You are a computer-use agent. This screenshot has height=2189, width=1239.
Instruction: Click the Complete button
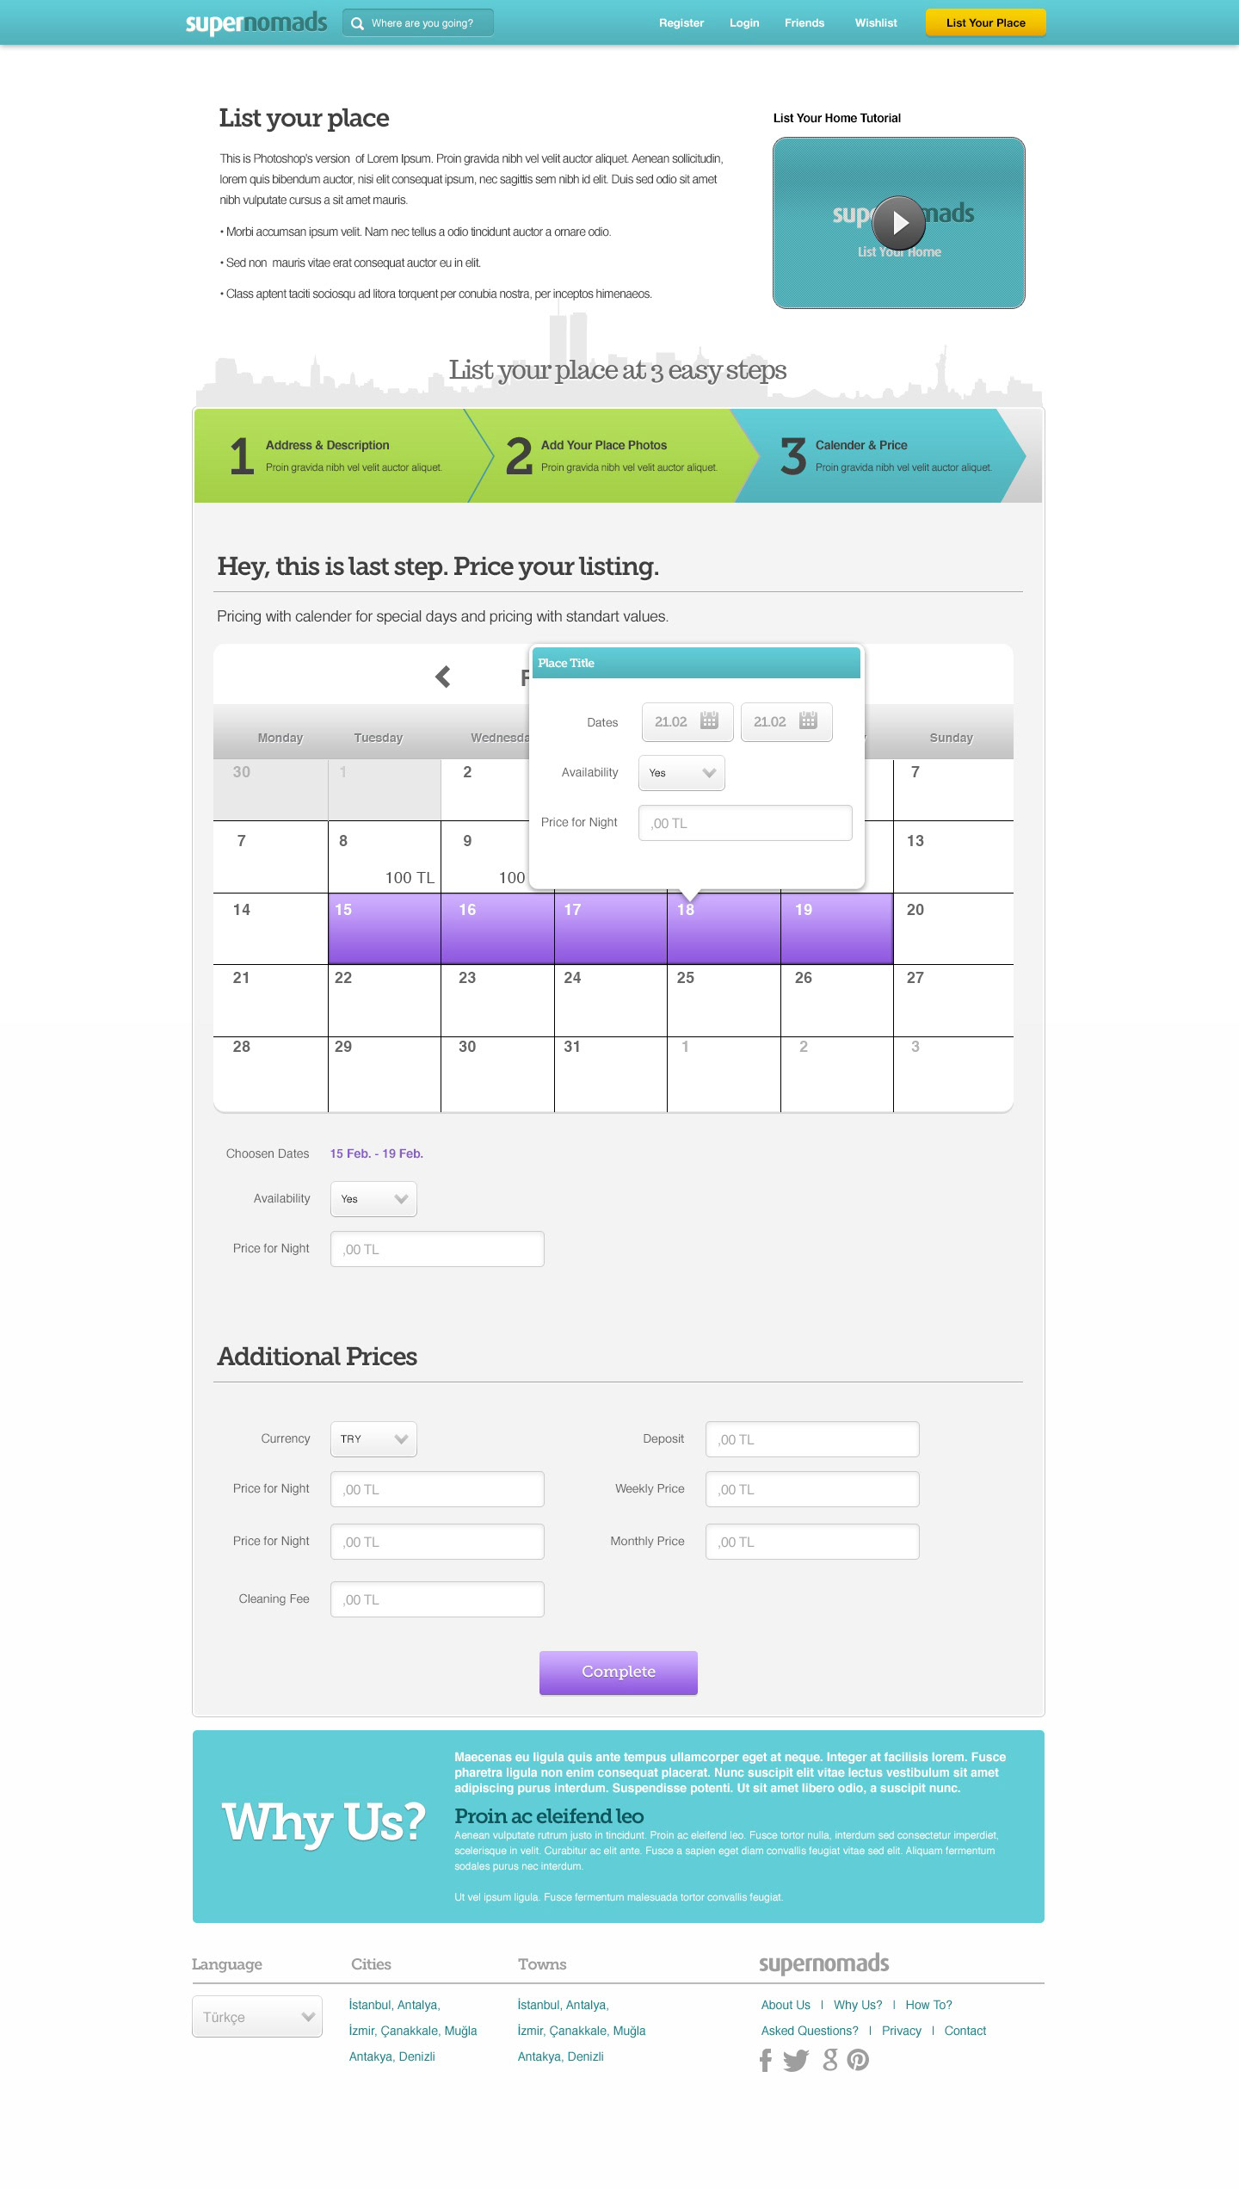pyautogui.click(x=618, y=1672)
